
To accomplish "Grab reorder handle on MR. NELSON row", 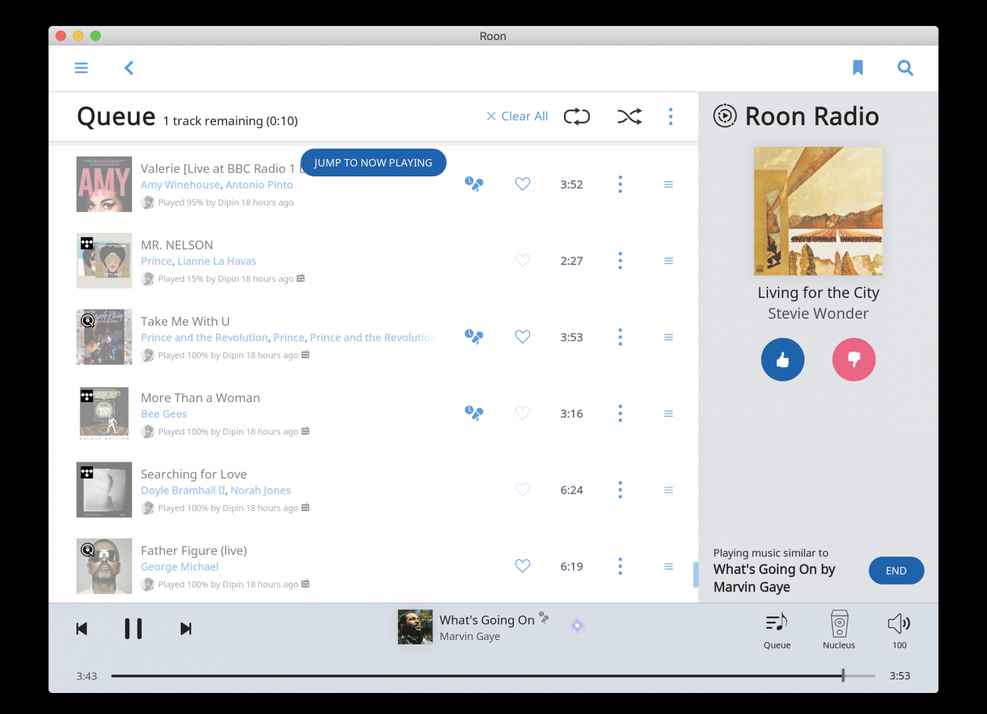I will (668, 261).
